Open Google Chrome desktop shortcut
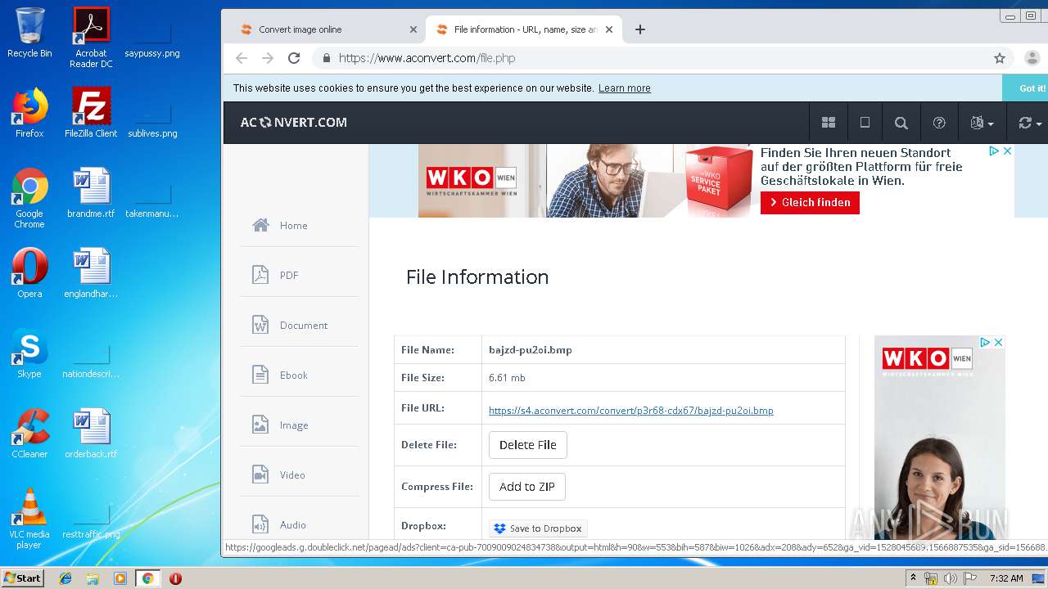1048x589 pixels. (29, 198)
